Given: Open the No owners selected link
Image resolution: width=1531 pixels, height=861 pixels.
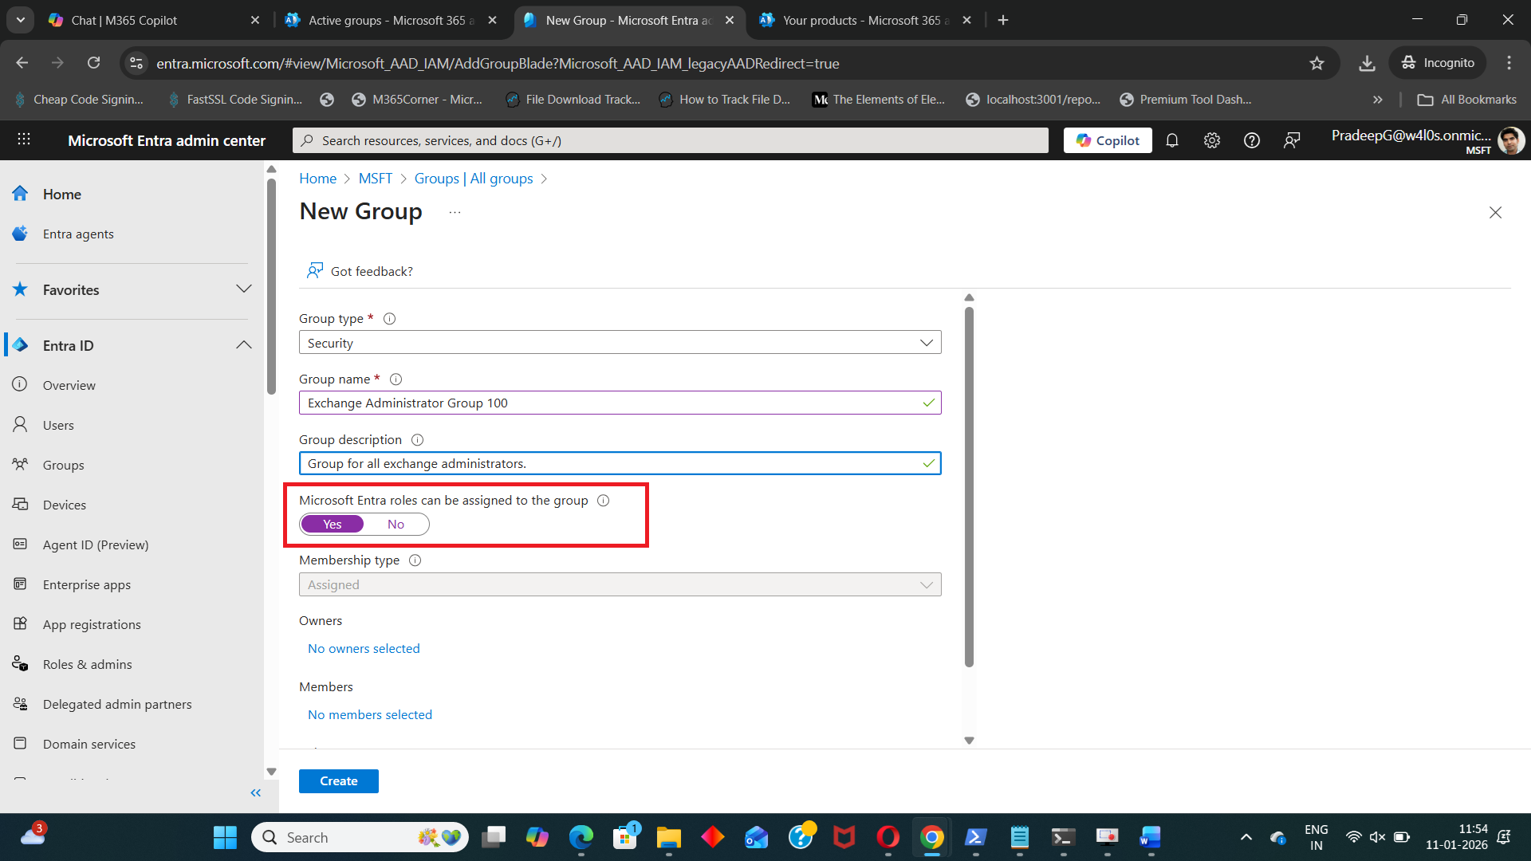Looking at the screenshot, I should click(x=364, y=648).
